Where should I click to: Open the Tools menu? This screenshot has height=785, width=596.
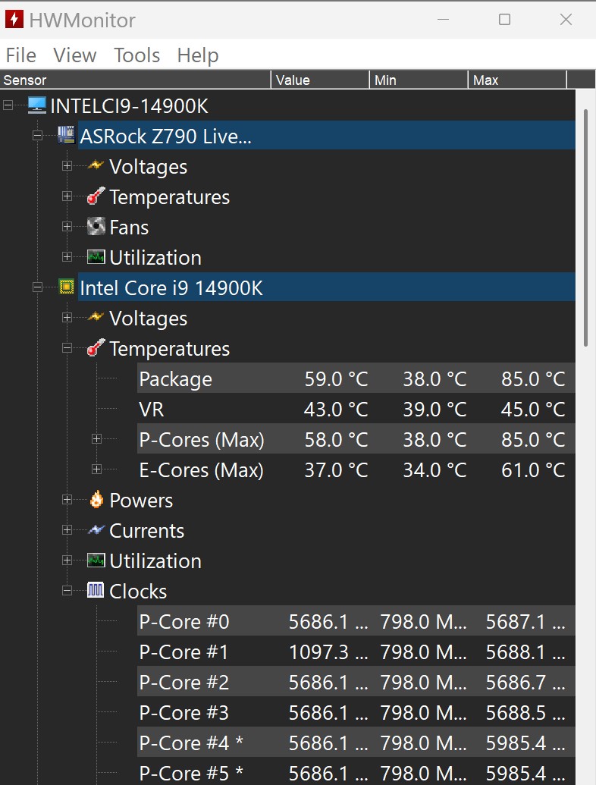click(x=136, y=55)
